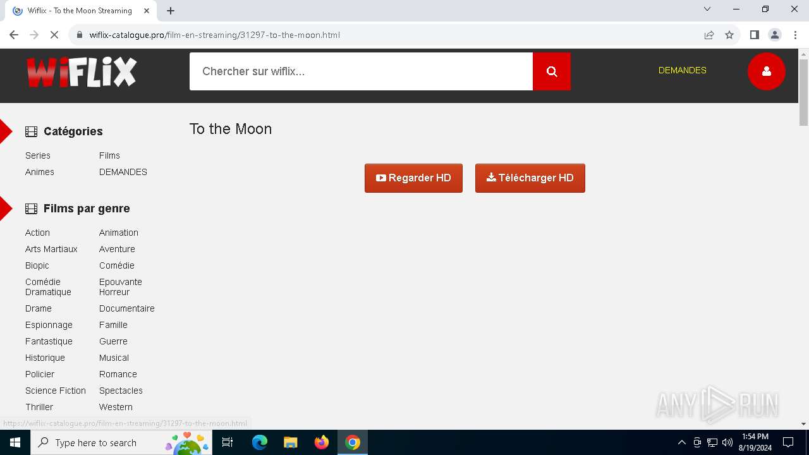
Task: Click the To the Moon title
Action: pos(231,129)
